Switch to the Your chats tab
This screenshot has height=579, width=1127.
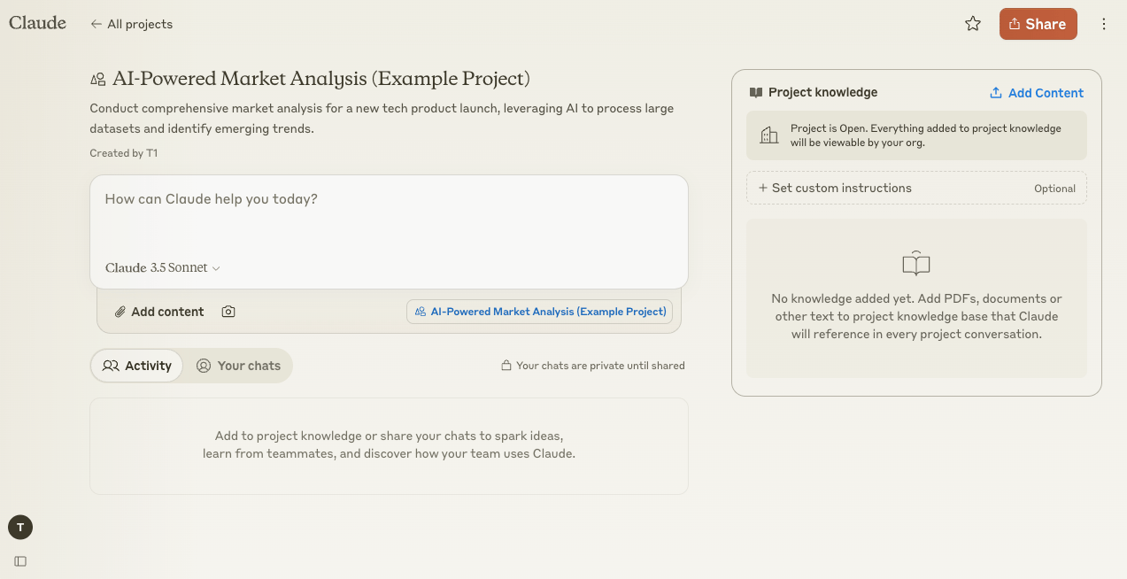click(238, 366)
